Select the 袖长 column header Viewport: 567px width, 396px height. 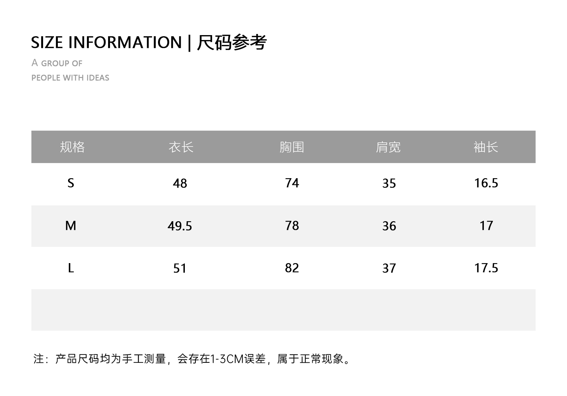tap(486, 147)
